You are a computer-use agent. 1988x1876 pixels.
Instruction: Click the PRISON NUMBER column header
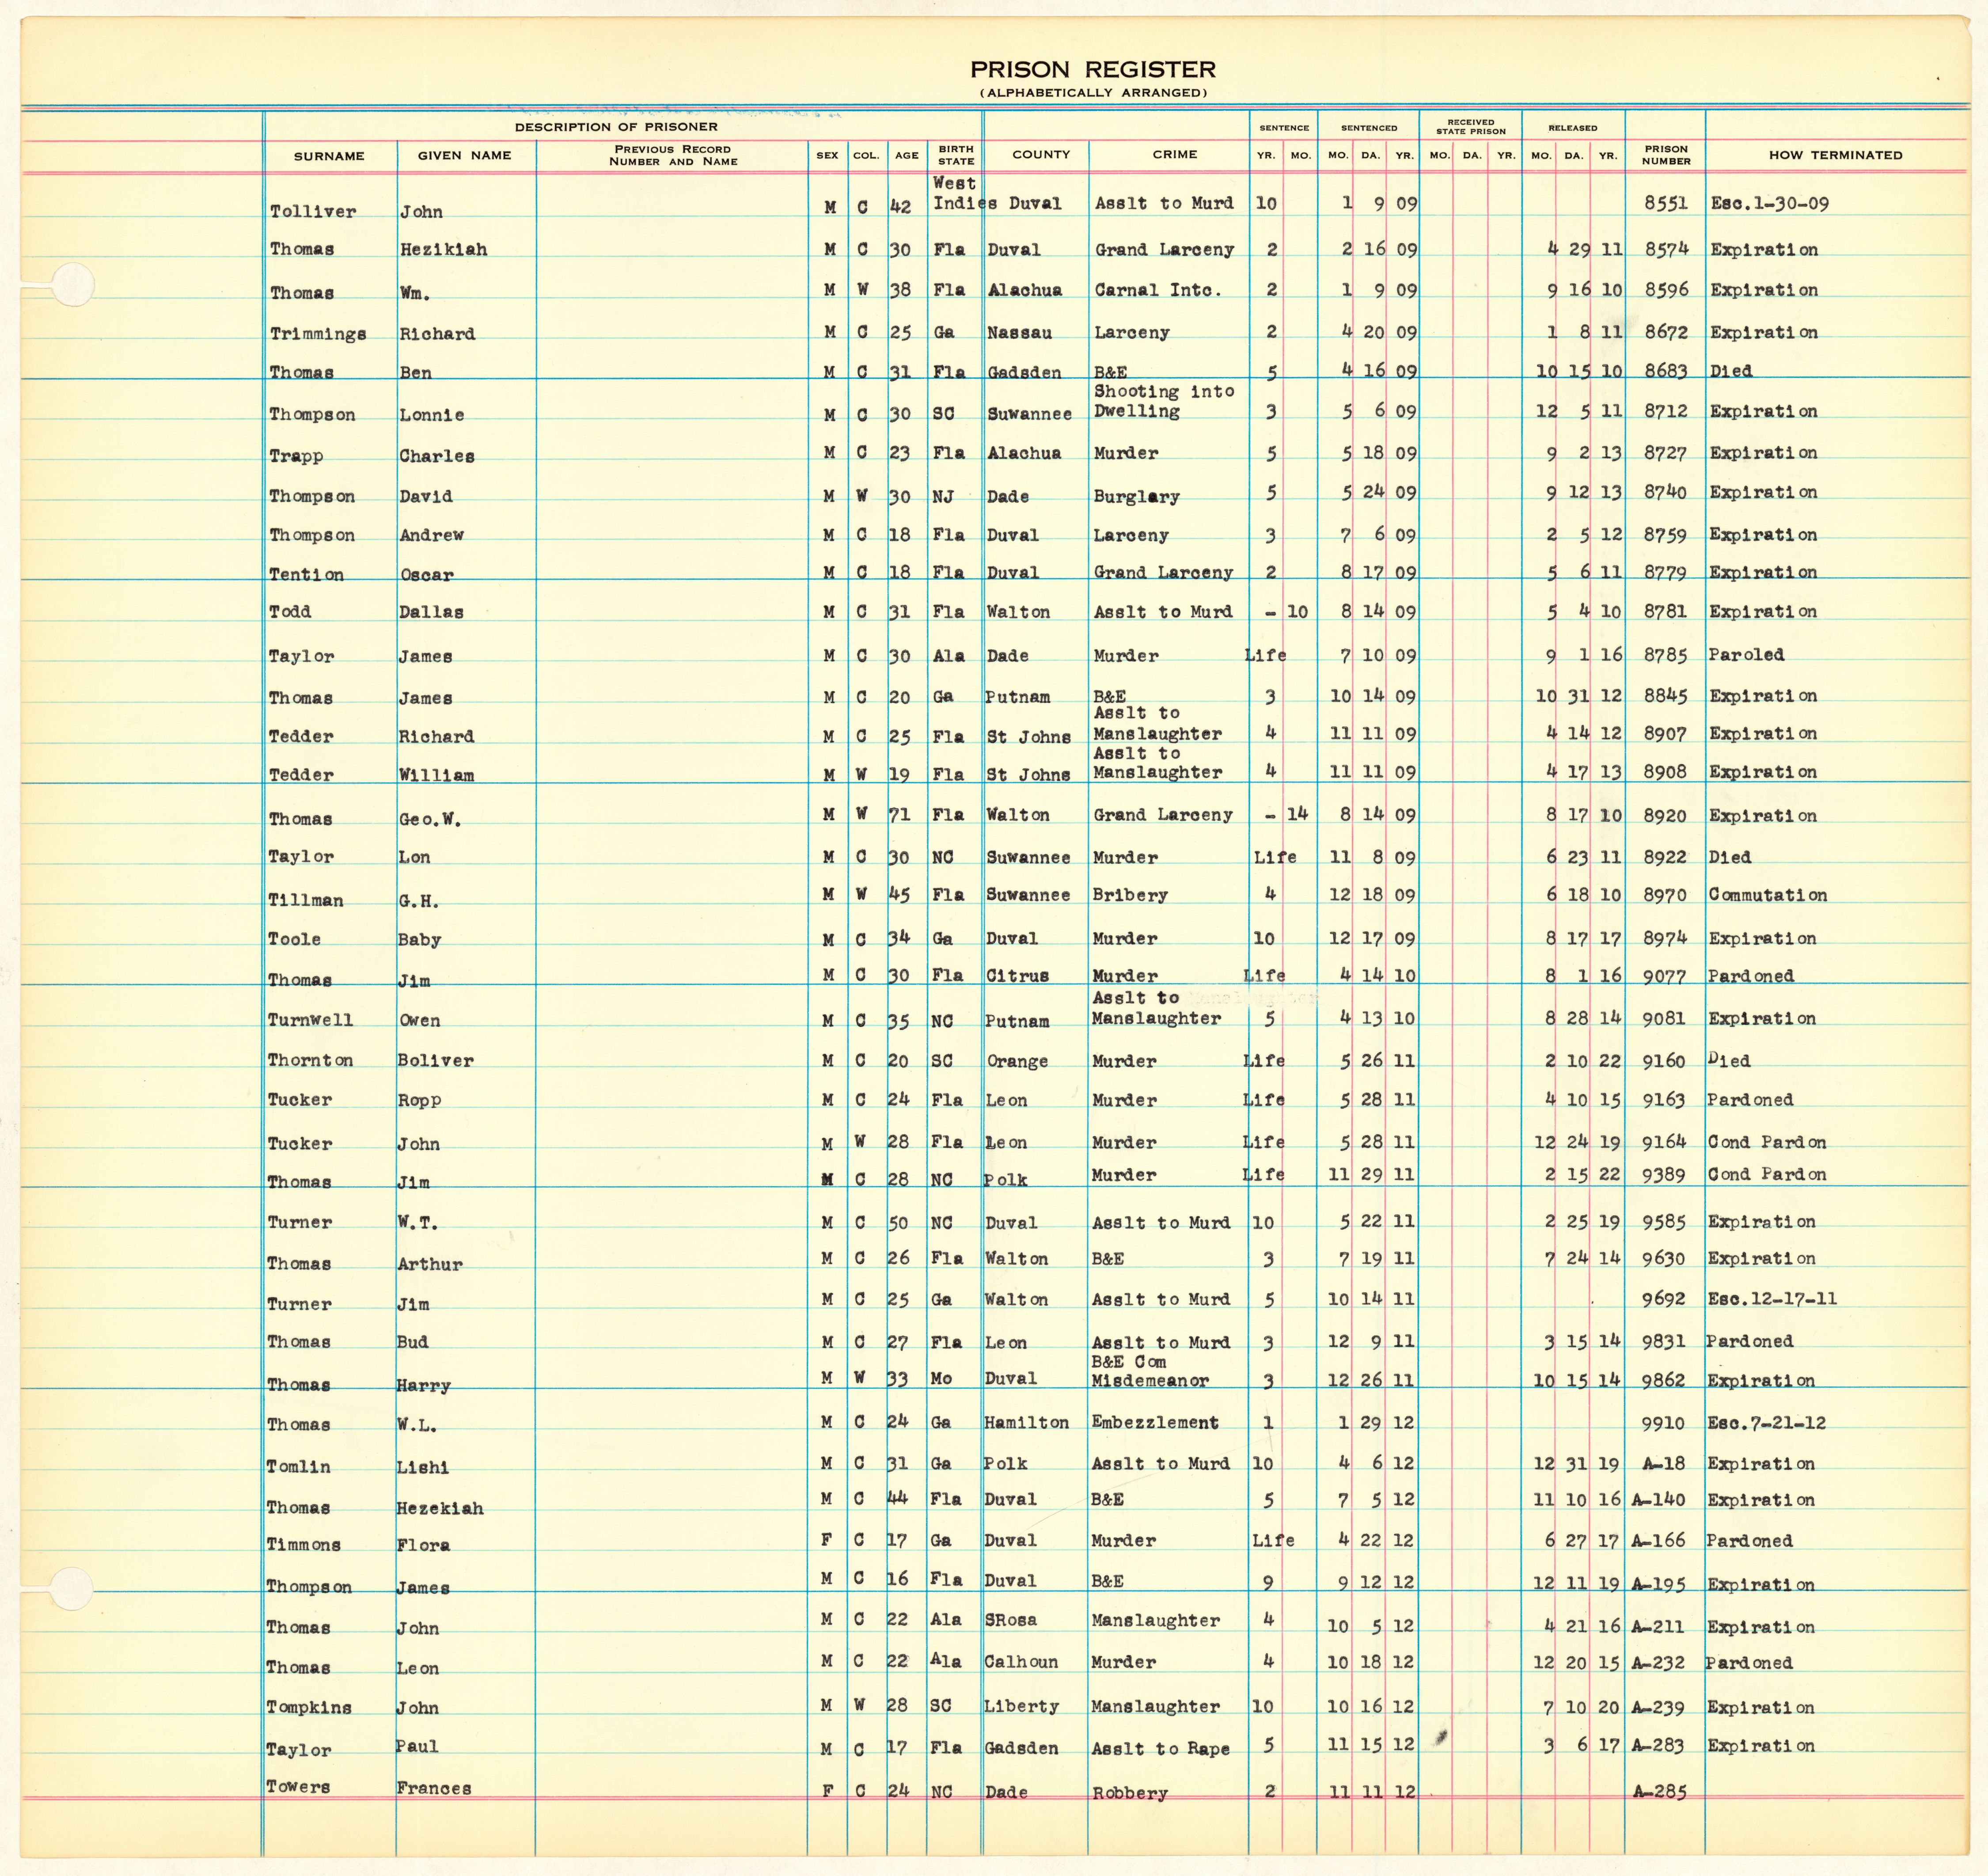[1666, 155]
